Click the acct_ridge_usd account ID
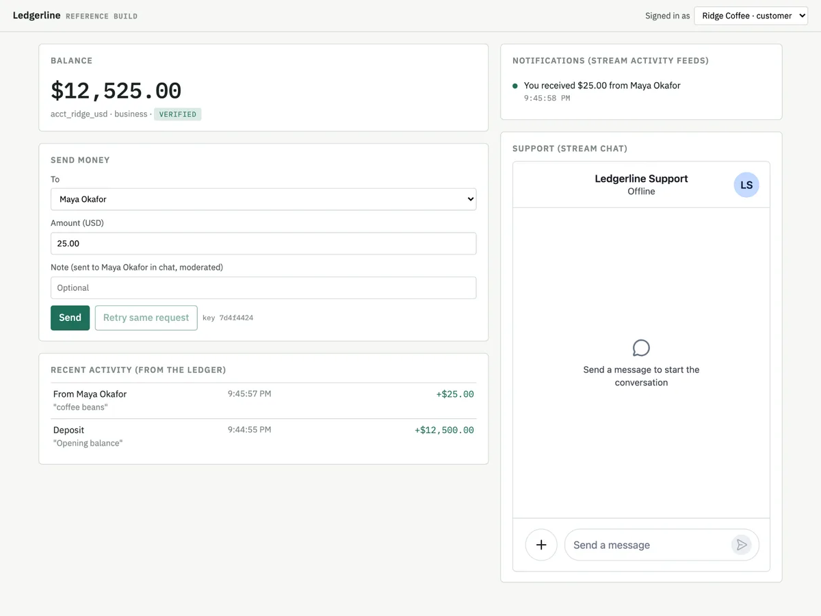The height and width of the screenshot is (616, 821). (x=79, y=114)
